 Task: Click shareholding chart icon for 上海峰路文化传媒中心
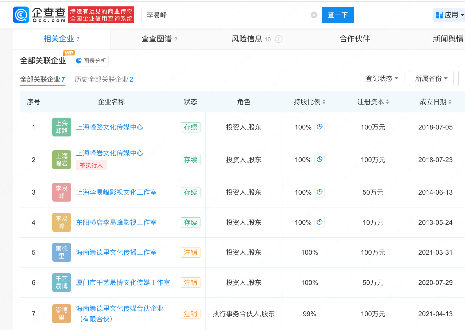[320, 127]
